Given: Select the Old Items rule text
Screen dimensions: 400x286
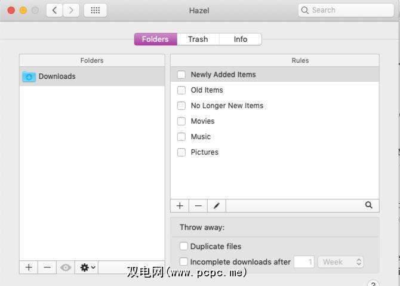Looking at the screenshot, I should [207, 90].
